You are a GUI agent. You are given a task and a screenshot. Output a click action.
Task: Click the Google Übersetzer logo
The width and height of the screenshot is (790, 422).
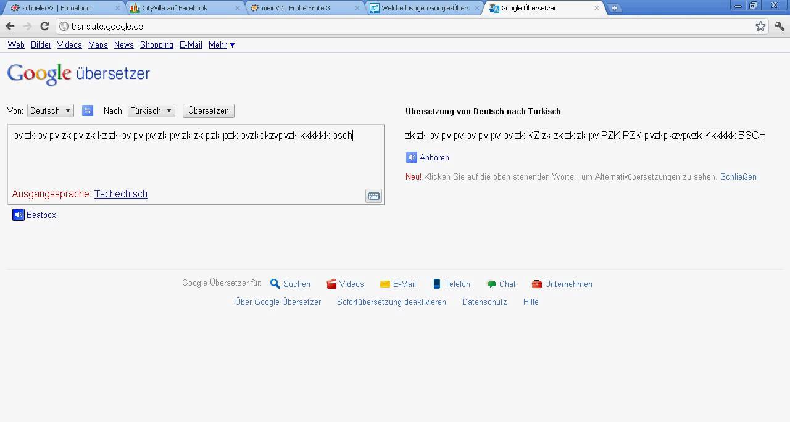pos(78,73)
